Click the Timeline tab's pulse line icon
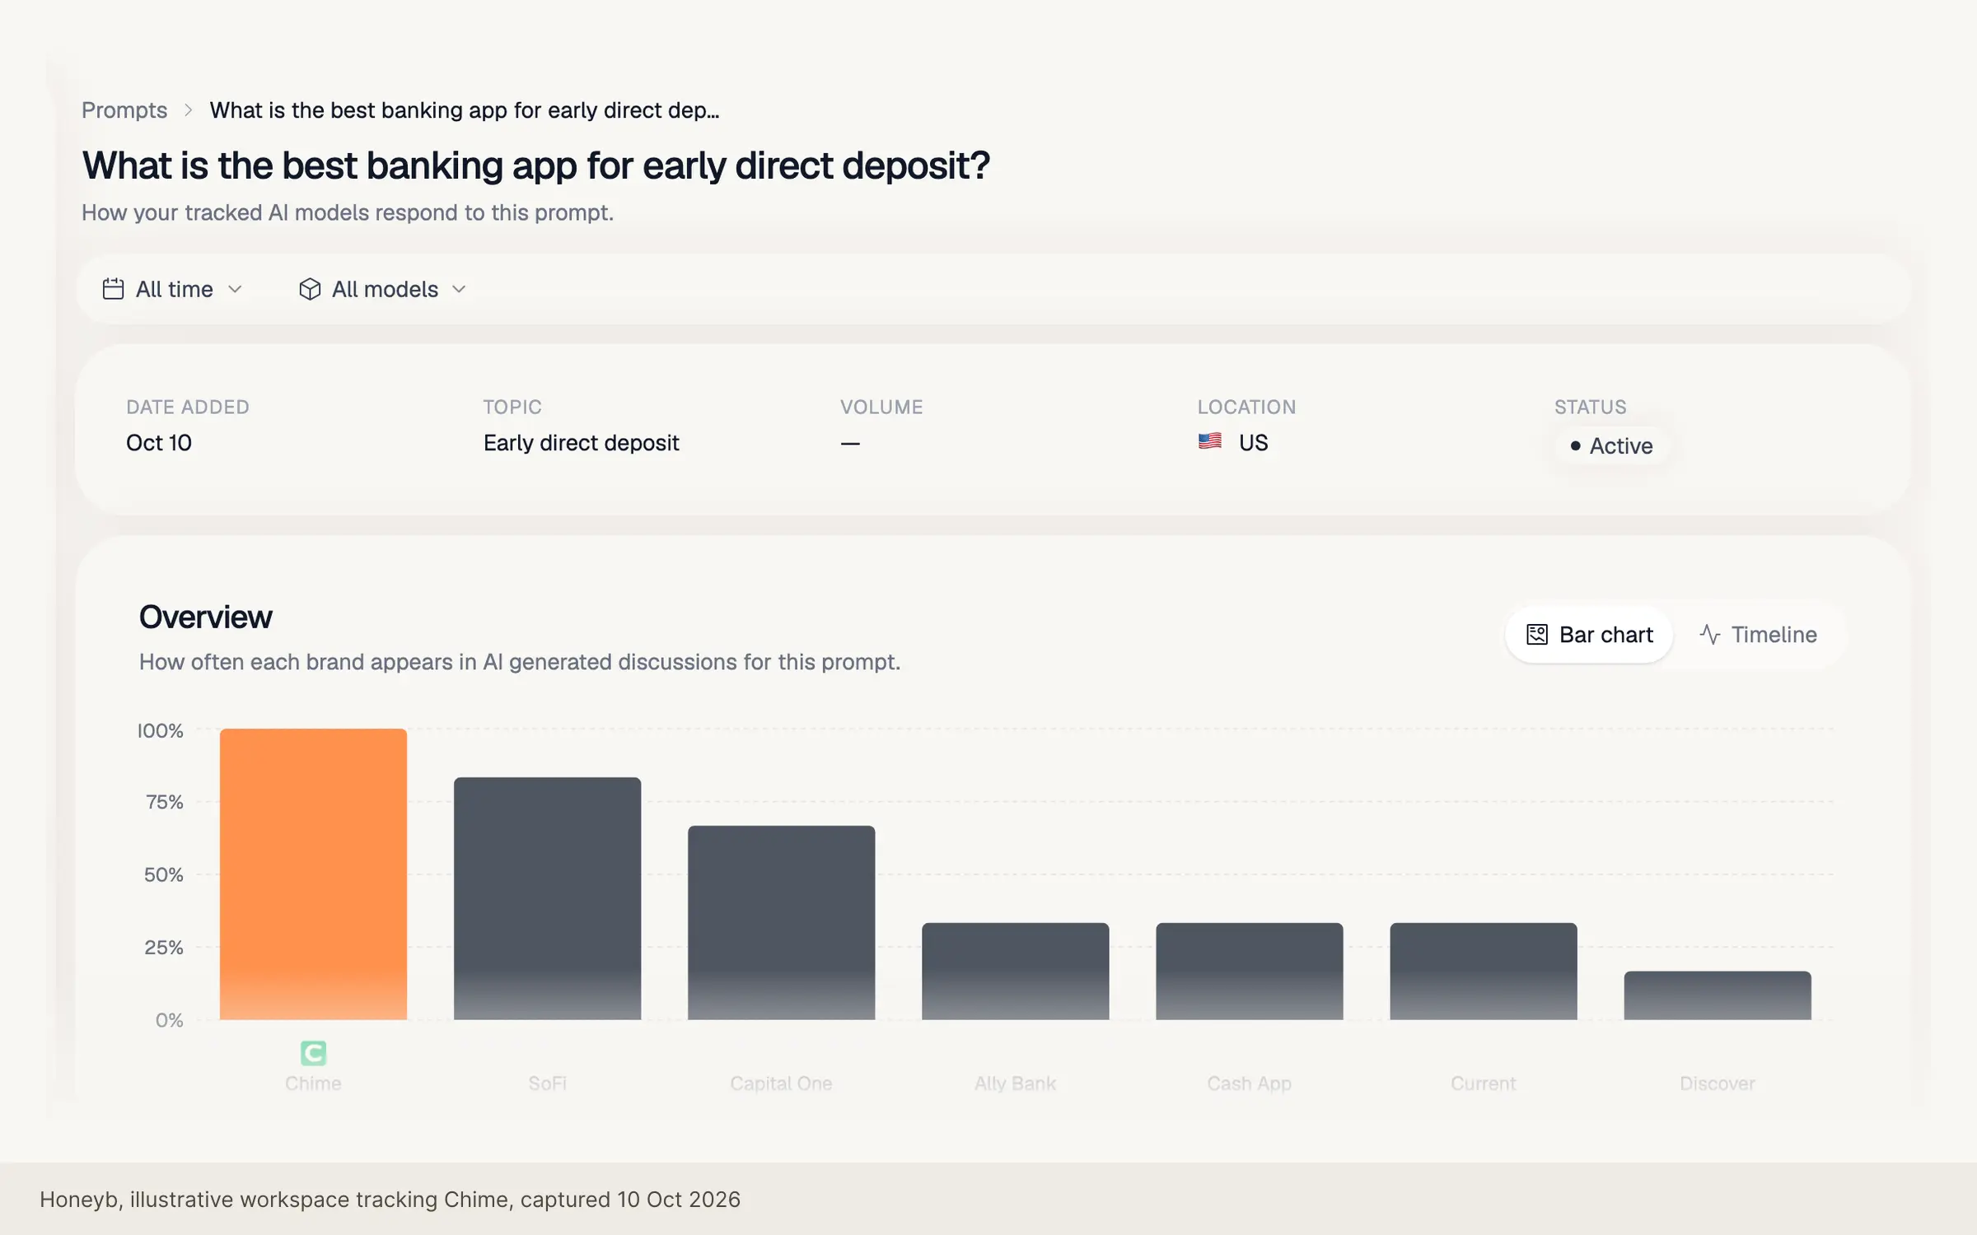1977x1235 pixels. coord(1709,635)
